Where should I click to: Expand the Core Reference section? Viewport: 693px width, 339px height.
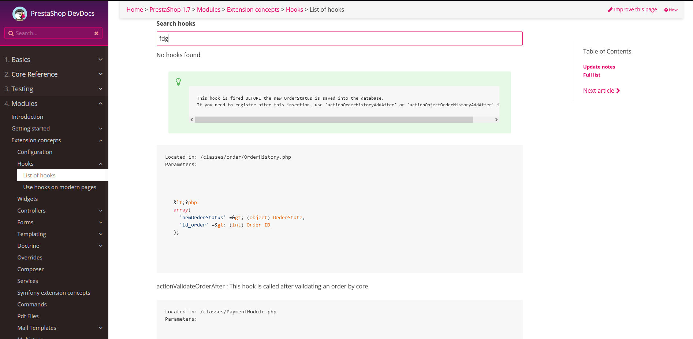pos(101,74)
